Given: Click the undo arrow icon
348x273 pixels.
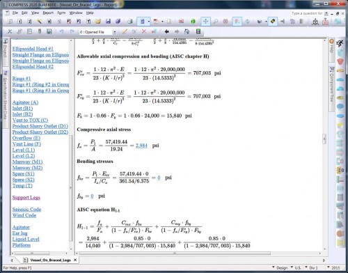Looking at the screenshot, I should point(61,31).
